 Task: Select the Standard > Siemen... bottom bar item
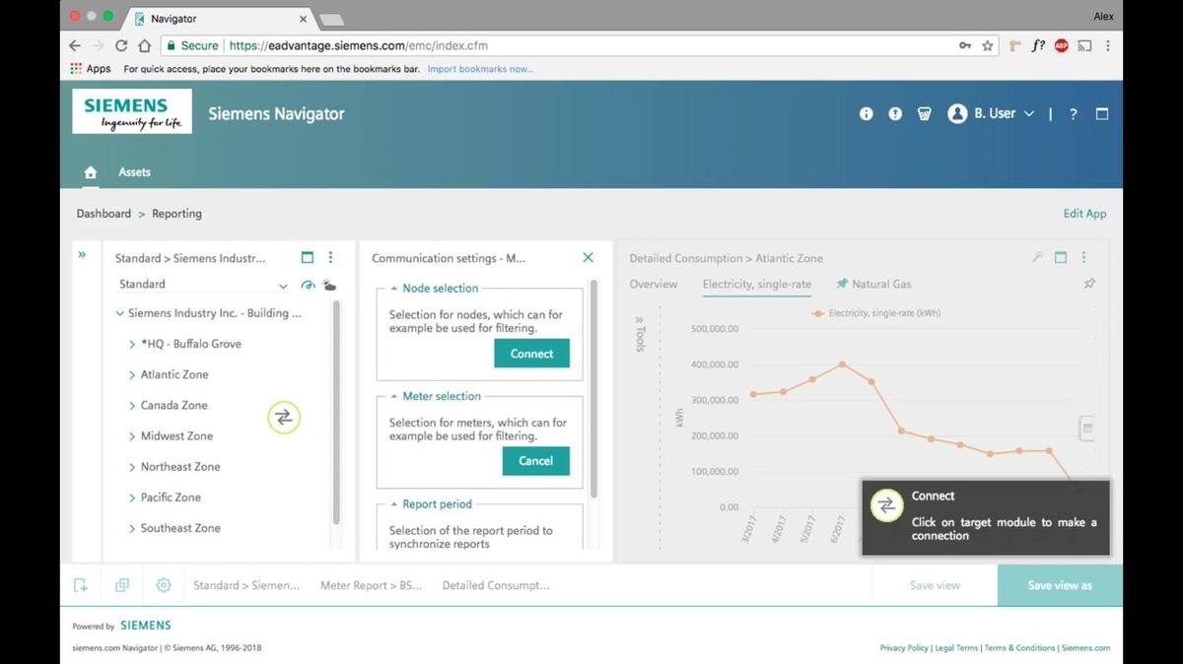coord(246,585)
